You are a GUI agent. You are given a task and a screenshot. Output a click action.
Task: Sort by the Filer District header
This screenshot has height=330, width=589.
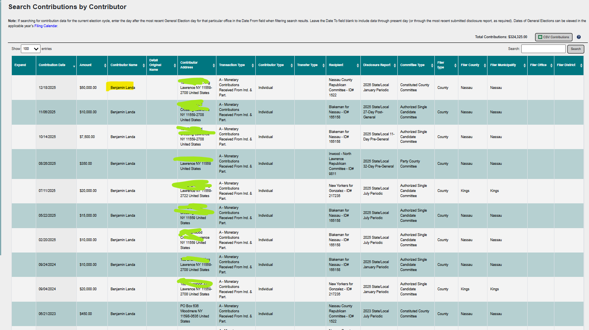click(x=566, y=65)
